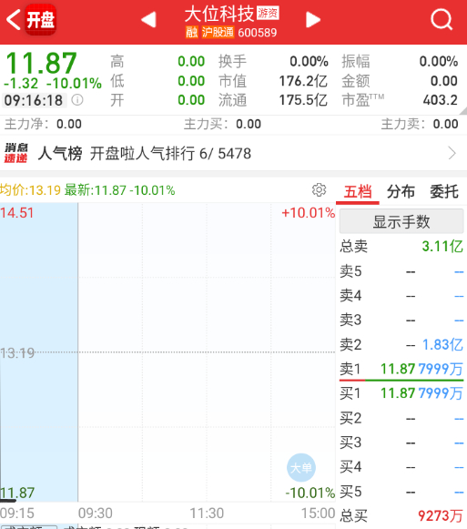Tap the 买5 row
The image size is (467, 529).
coord(401,492)
